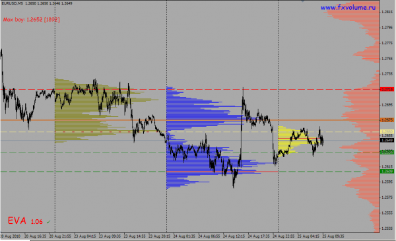Select the Max Day 1.2652 label
The width and height of the screenshot is (396, 241).
pyautogui.click(x=31, y=19)
